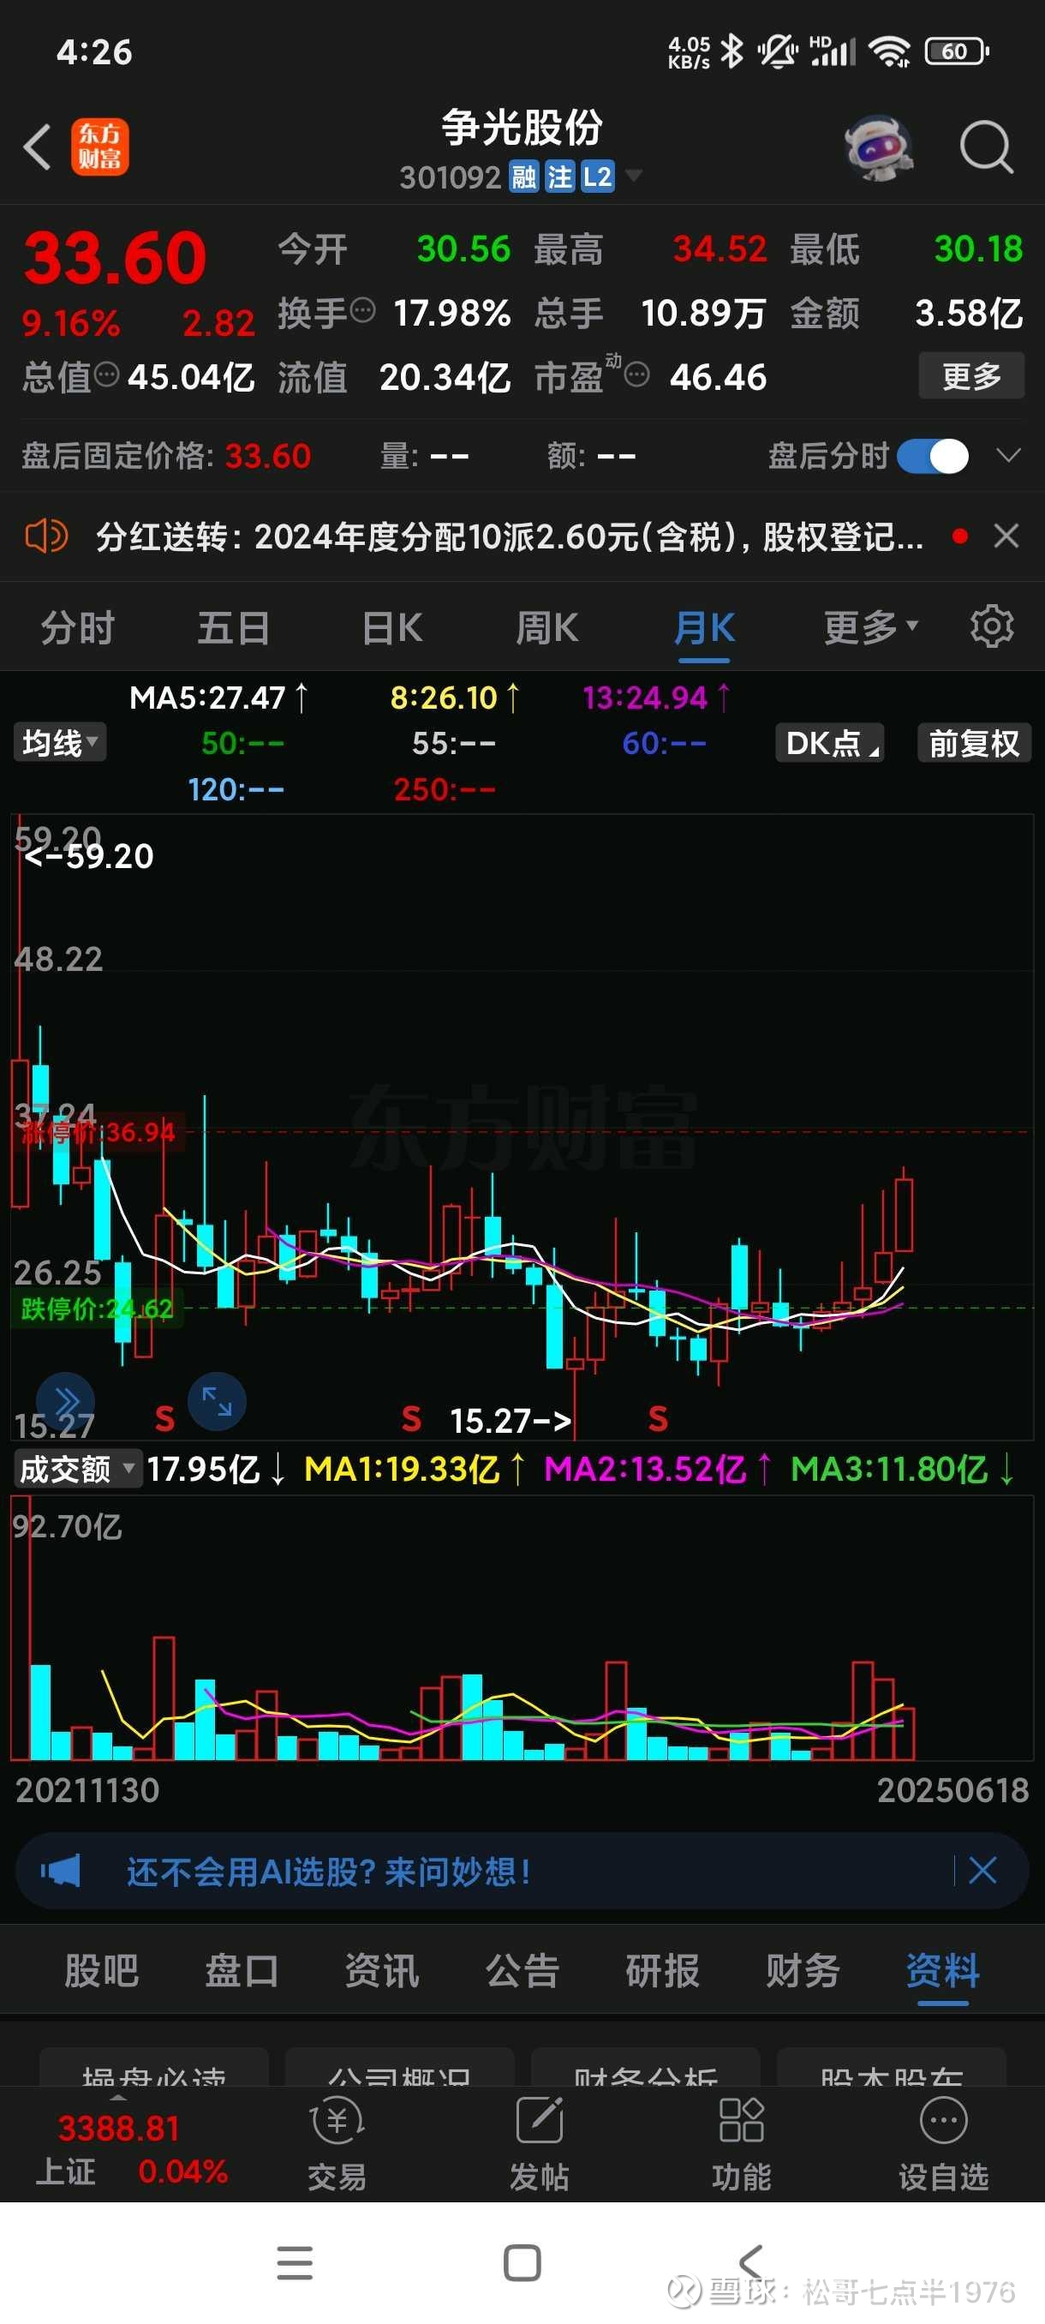
Task: Open the 更多 chart period dropdown
Action: click(x=870, y=626)
